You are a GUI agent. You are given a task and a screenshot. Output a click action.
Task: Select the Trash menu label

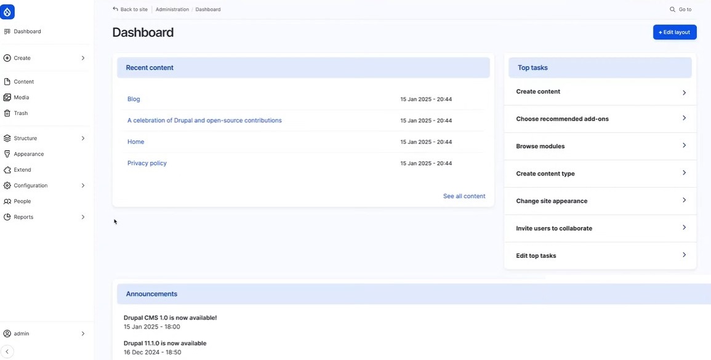(20, 113)
